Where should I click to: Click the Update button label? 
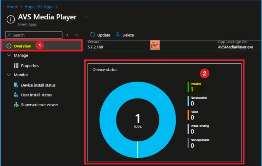(x=104, y=35)
